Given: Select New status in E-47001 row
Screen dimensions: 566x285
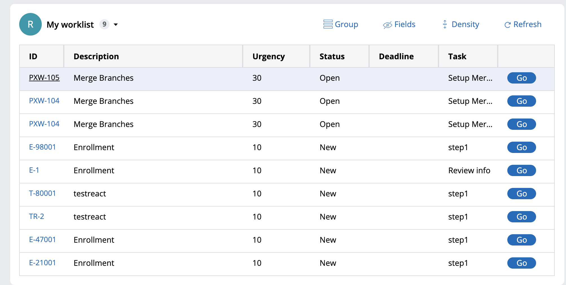Looking at the screenshot, I should 328,240.
